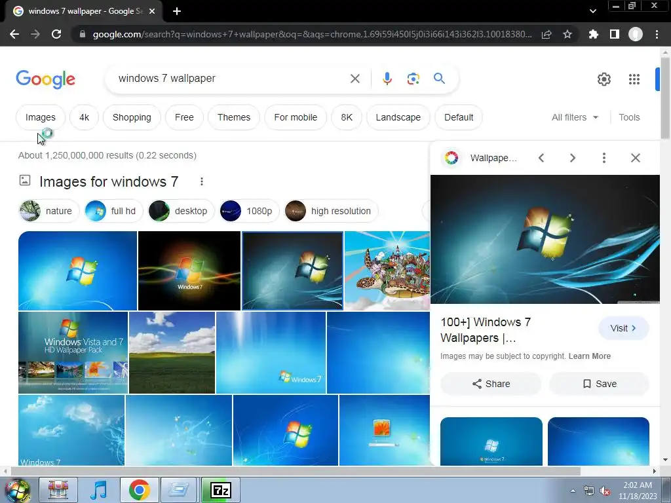Viewport: 671px width, 503px height.
Task: Click the magnifier search button
Action: (439, 79)
